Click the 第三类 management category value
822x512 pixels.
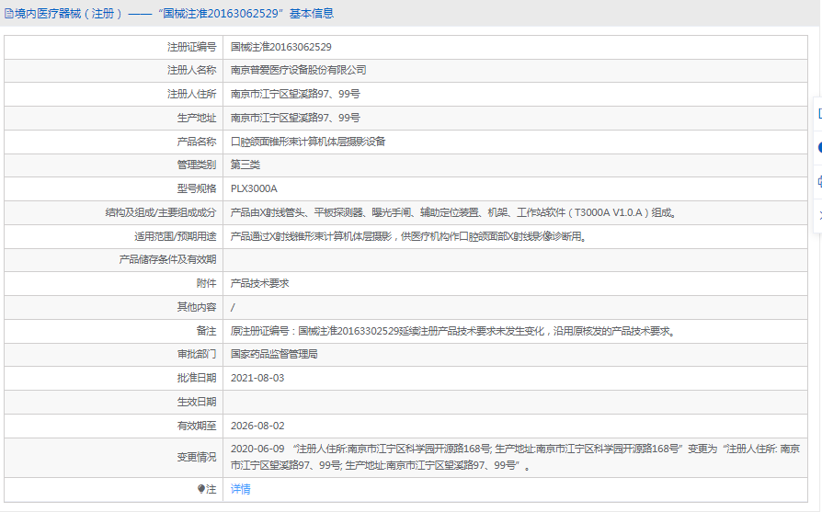tap(245, 165)
